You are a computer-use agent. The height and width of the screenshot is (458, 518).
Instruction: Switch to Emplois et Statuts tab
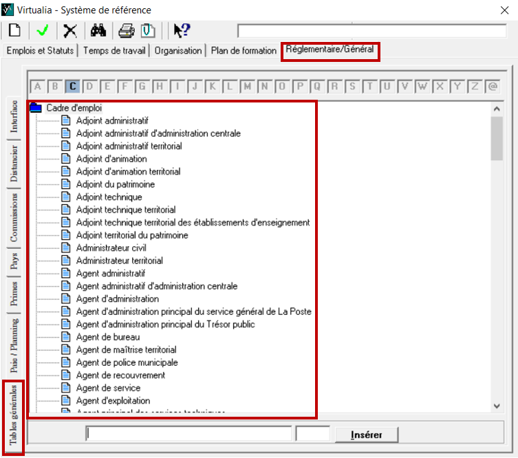[41, 51]
